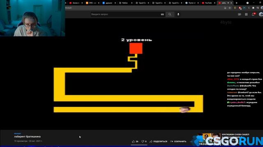Close the YouTube tab

[215, 3]
